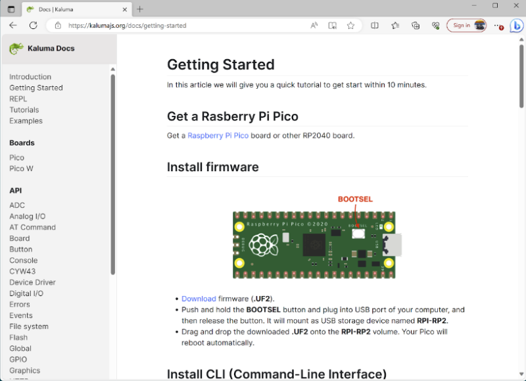This screenshot has height=381, width=526.
Task: Open the Split screen icon
Action: click(375, 25)
